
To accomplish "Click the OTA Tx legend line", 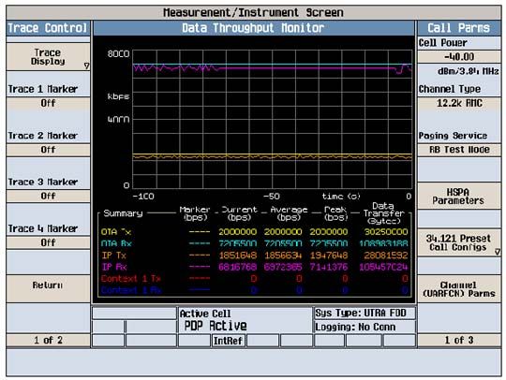I will (x=200, y=232).
